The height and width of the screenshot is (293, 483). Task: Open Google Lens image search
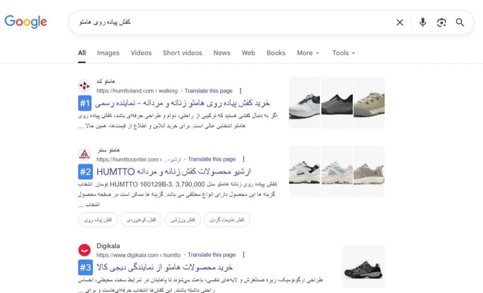point(441,23)
